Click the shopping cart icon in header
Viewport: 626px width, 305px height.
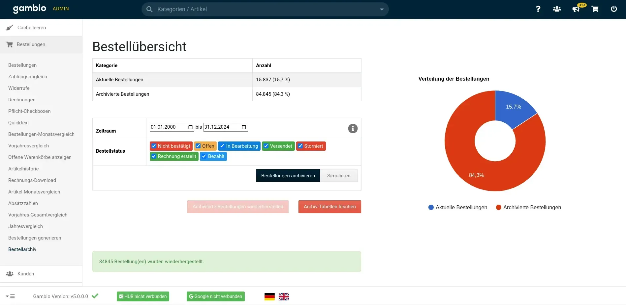pyautogui.click(x=595, y=9)
